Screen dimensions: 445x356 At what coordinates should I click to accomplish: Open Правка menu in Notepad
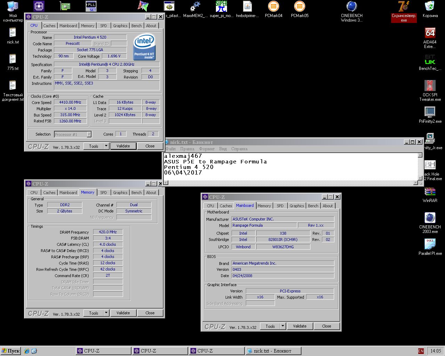click(187, 149)
